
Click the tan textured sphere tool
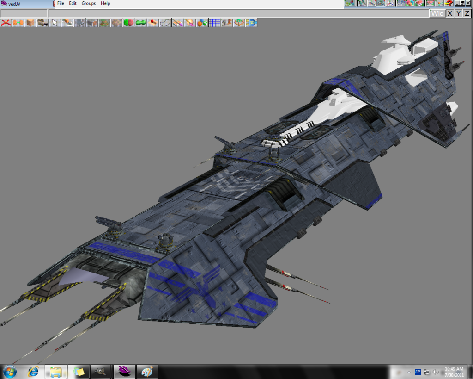[x=116, y=23]
